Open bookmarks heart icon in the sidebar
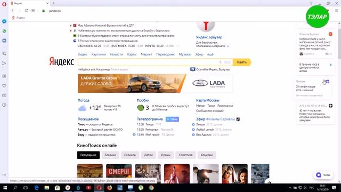Viewport: 341px width, 192px height. tap(4, 86)
